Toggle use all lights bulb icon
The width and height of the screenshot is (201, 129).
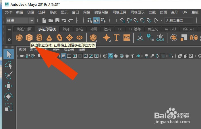(x=132, y=56)
